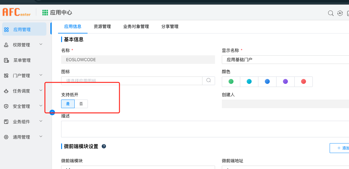Screen dimensions: 349x169
Task: Click the 名称 field containing EOSLOWCODE
Action: pos(138,60)
